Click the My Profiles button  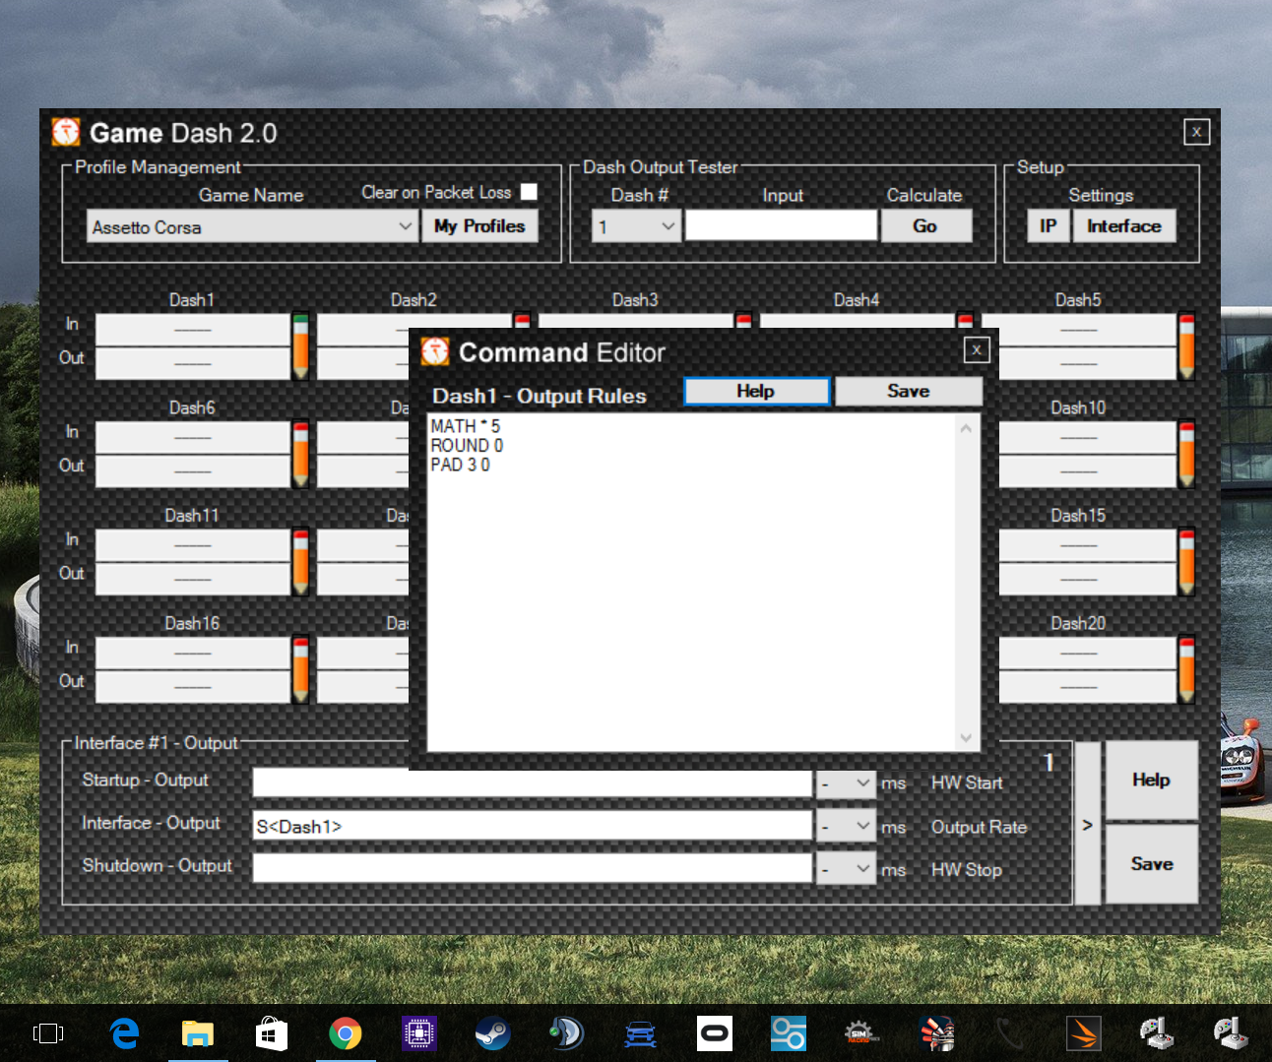[479, 226]
